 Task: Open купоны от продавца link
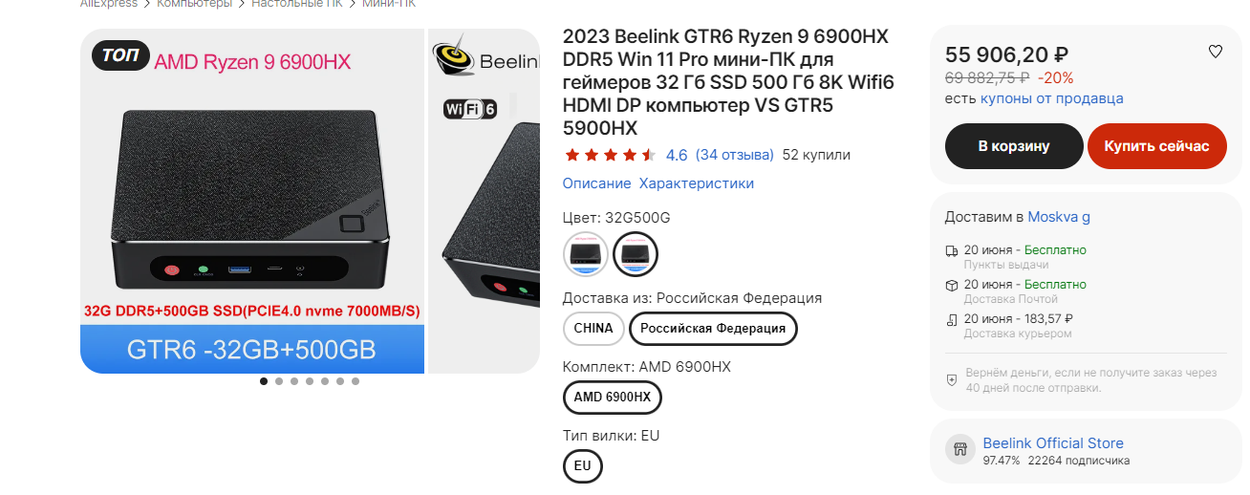1052,98
